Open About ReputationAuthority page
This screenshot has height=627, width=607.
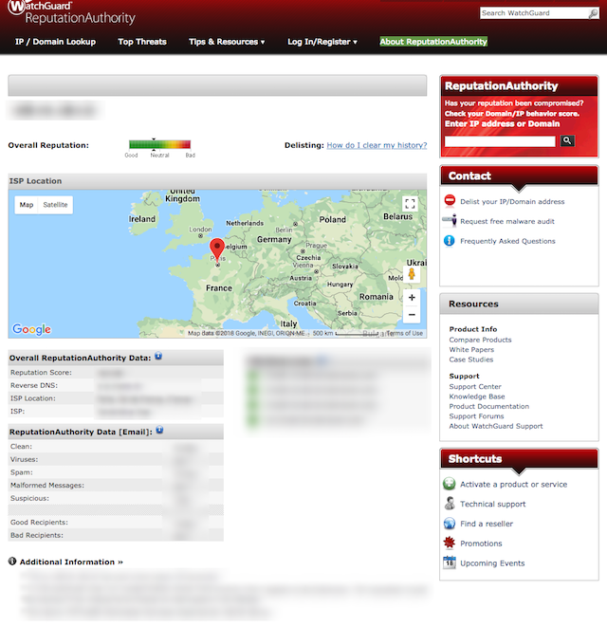click(433, 42)
